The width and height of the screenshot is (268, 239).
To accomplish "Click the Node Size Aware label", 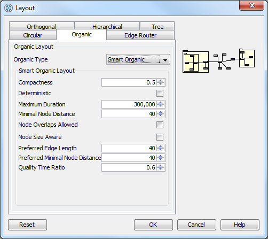I will coord(40,137).
